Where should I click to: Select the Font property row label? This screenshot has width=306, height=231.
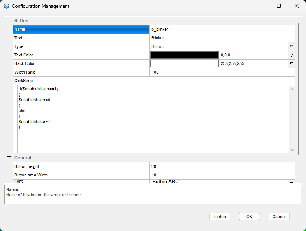81,182
